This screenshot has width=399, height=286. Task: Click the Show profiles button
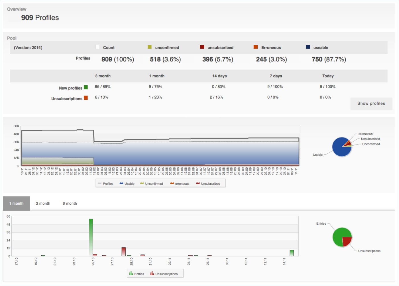(371, 103)
